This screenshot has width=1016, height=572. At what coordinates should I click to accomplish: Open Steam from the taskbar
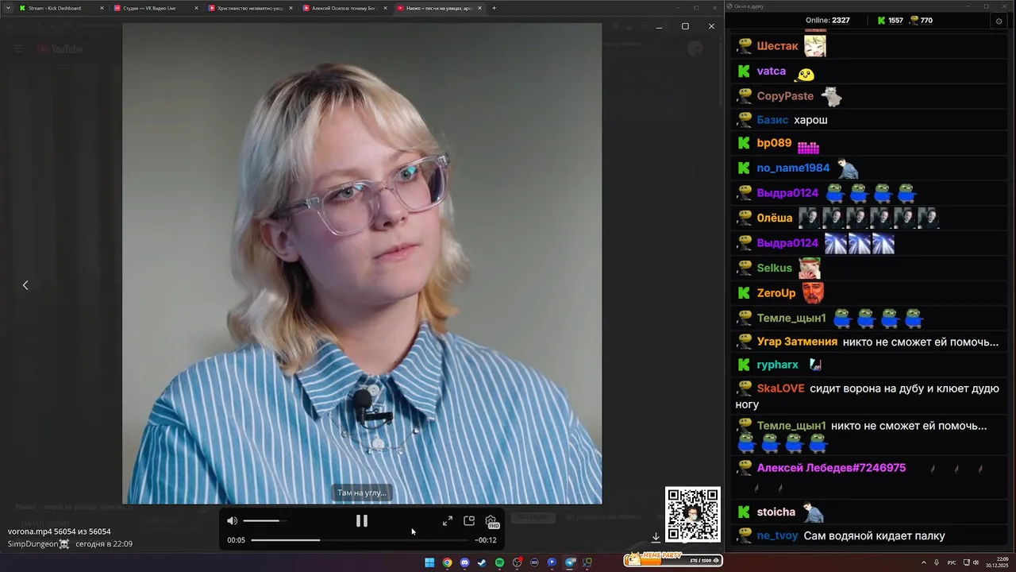(482, 562)
